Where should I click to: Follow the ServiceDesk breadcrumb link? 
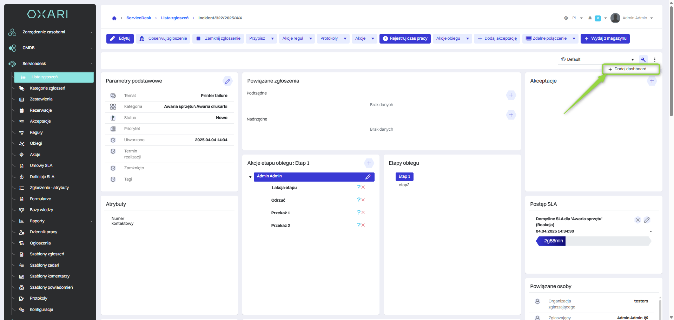pyautogui.click(x=139, y=18)
